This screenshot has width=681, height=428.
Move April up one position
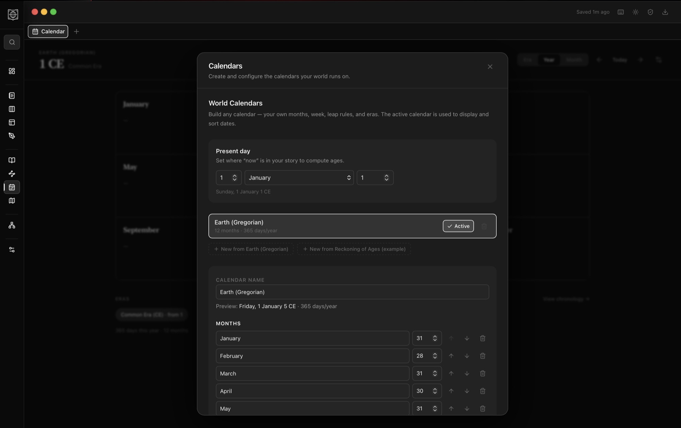point(451,391)
